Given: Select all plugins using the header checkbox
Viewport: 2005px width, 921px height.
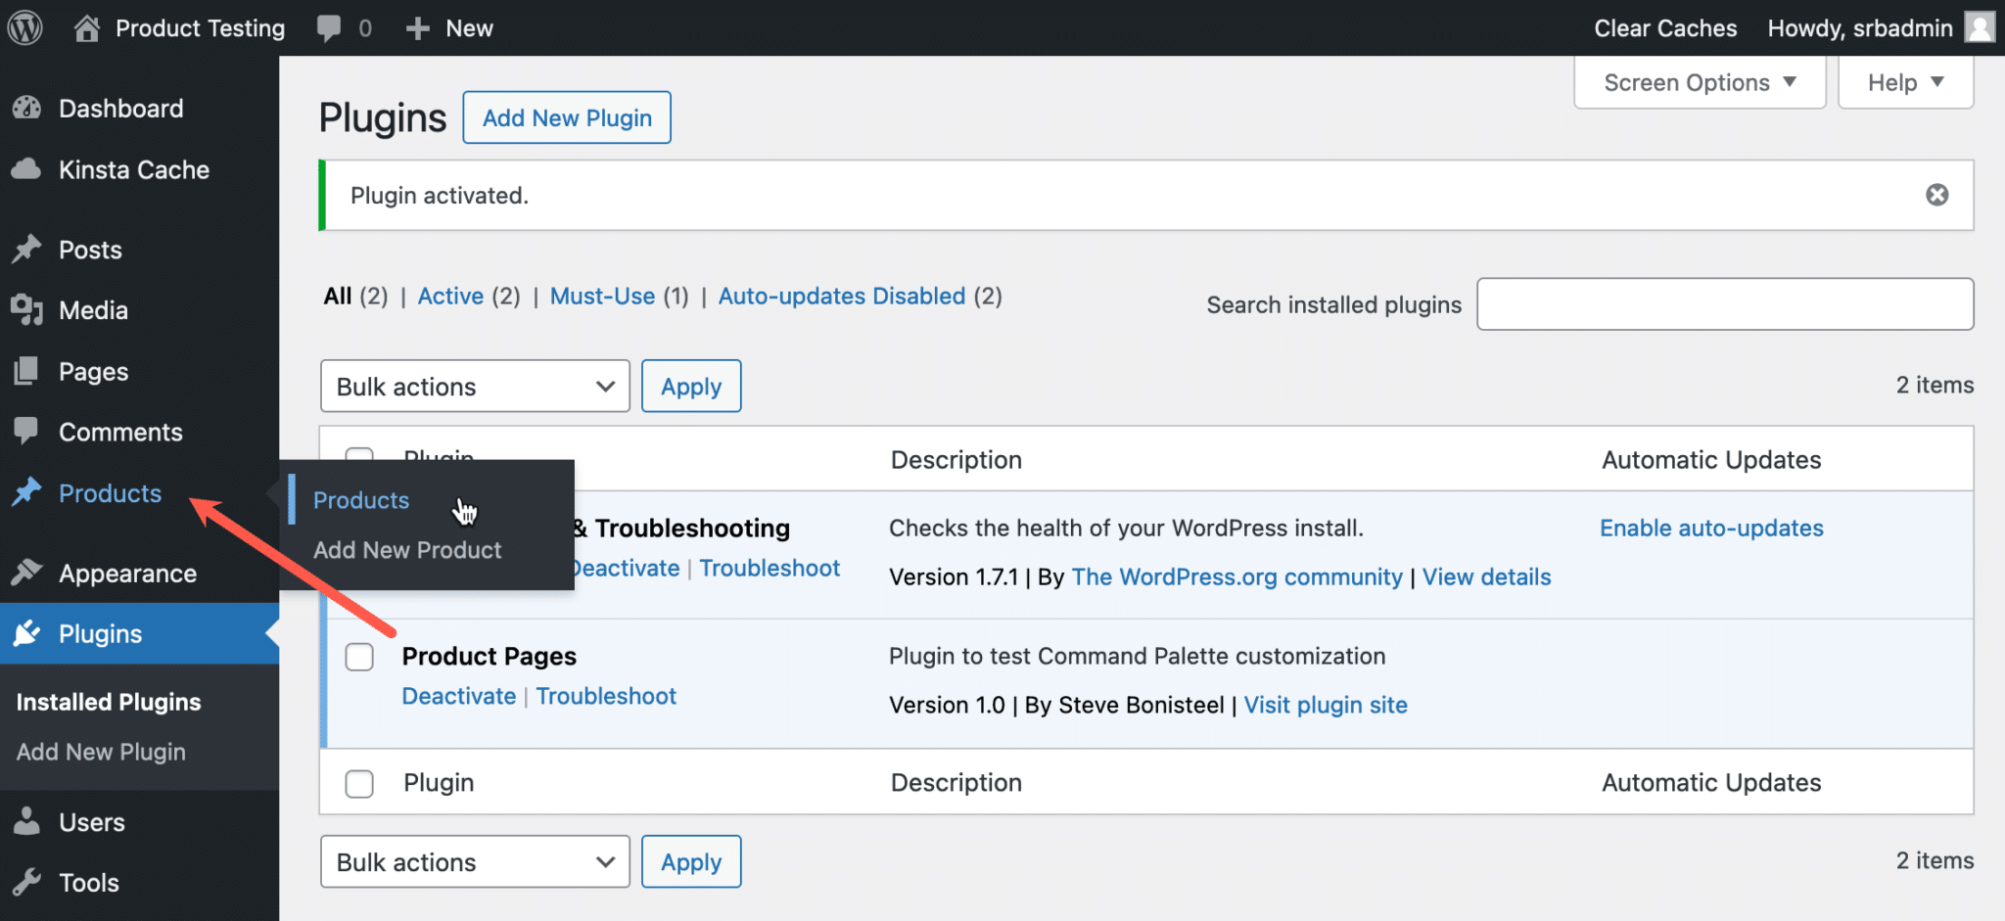Looking at the screenshot, I should [x=359, y=459].
